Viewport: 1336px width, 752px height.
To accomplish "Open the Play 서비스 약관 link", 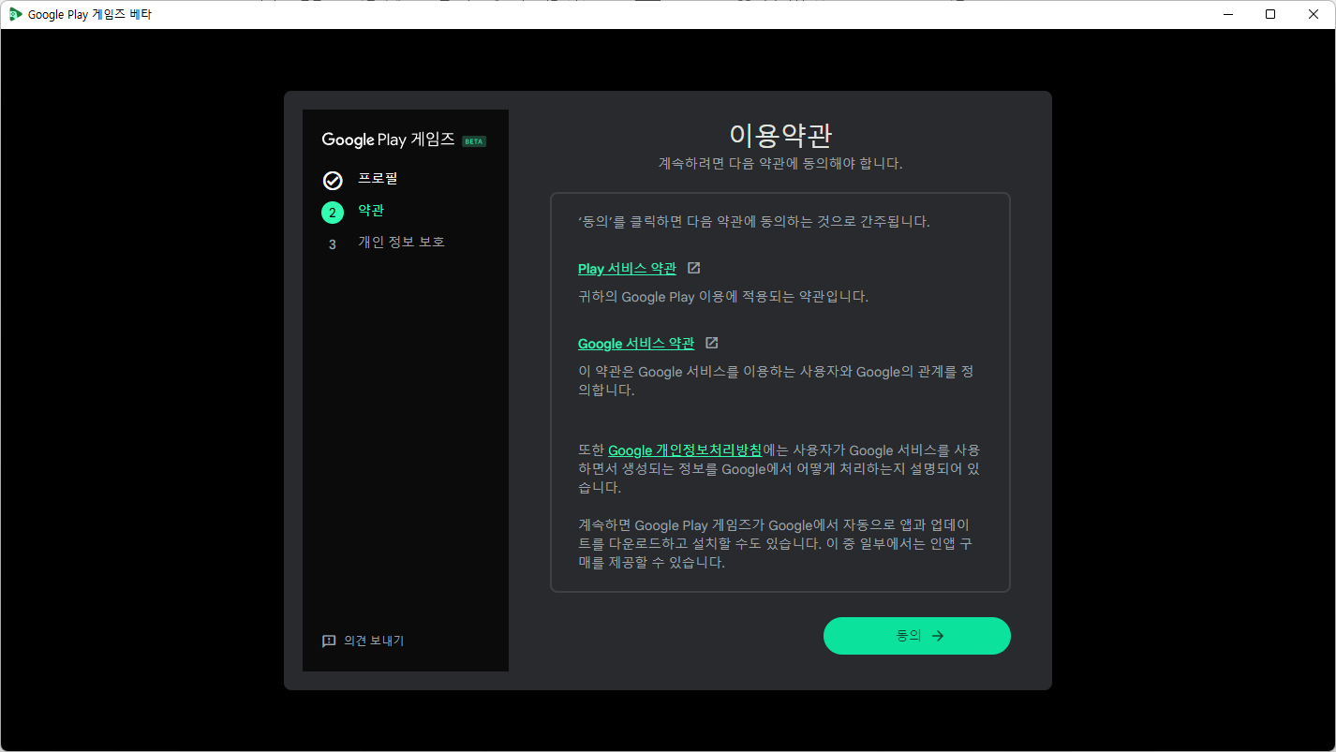I will coord(627,269).
